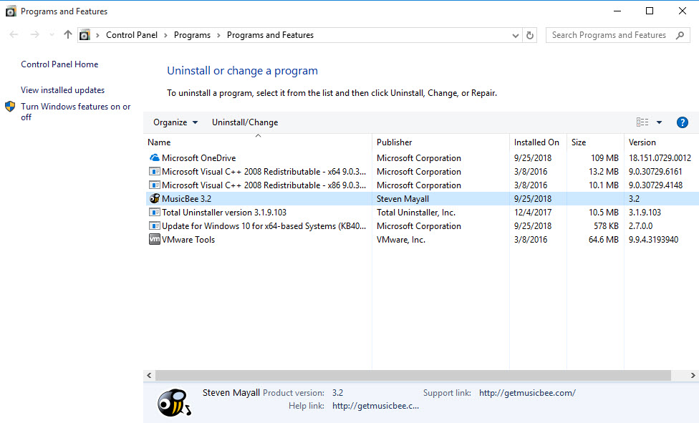Go up one level with the up arrow
Viewport: 699px width, 423px height.
(68, 35)
